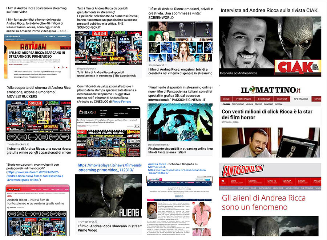Click the CIAK magazine logo
This screenshot has height=240, width=327.
(x=298, y=67)
